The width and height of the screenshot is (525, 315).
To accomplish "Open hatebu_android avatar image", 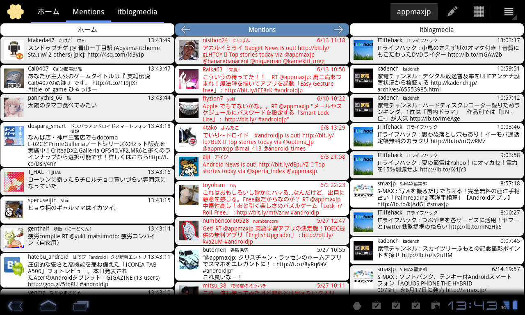I will [14, 267].
